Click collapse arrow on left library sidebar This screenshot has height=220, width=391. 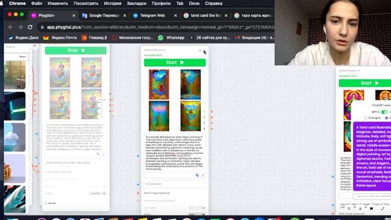(35, 46)
